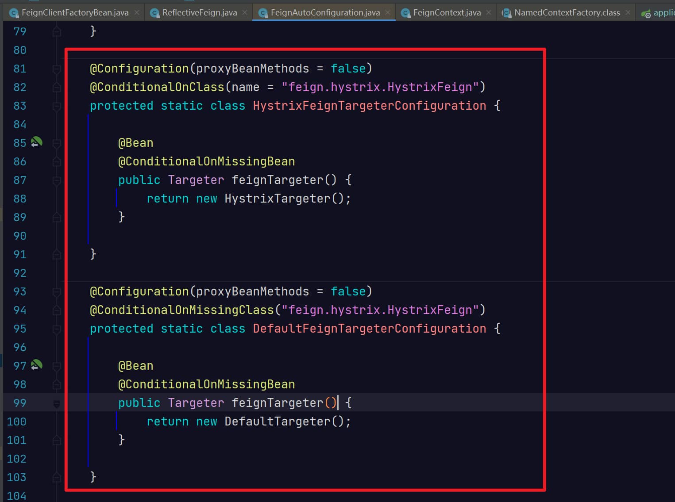Click line number 81 in the gutter

pyautogui.click(x=20, y=69)
